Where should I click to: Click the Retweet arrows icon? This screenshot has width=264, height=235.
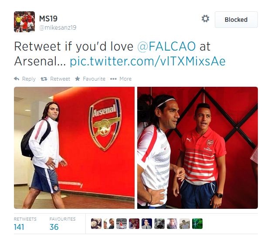pyautogui.click(x=44, y=78)
